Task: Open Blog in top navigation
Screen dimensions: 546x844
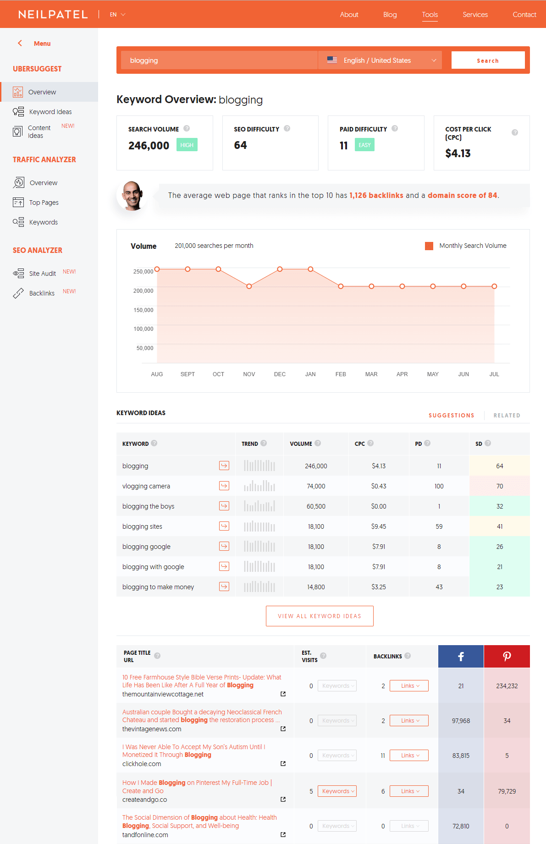Action: [x=390, y=15]
